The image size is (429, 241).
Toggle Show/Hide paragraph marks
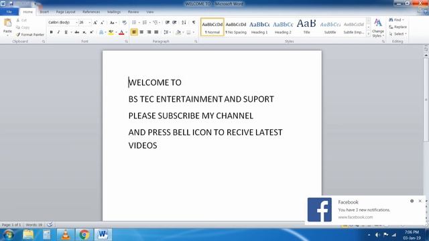coord(194,22)
